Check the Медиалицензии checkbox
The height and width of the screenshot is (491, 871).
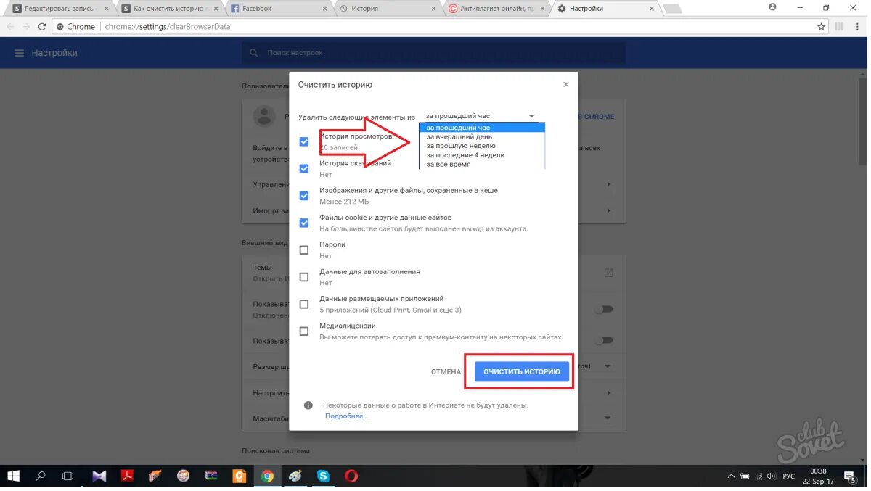click(x=304, y=331)
